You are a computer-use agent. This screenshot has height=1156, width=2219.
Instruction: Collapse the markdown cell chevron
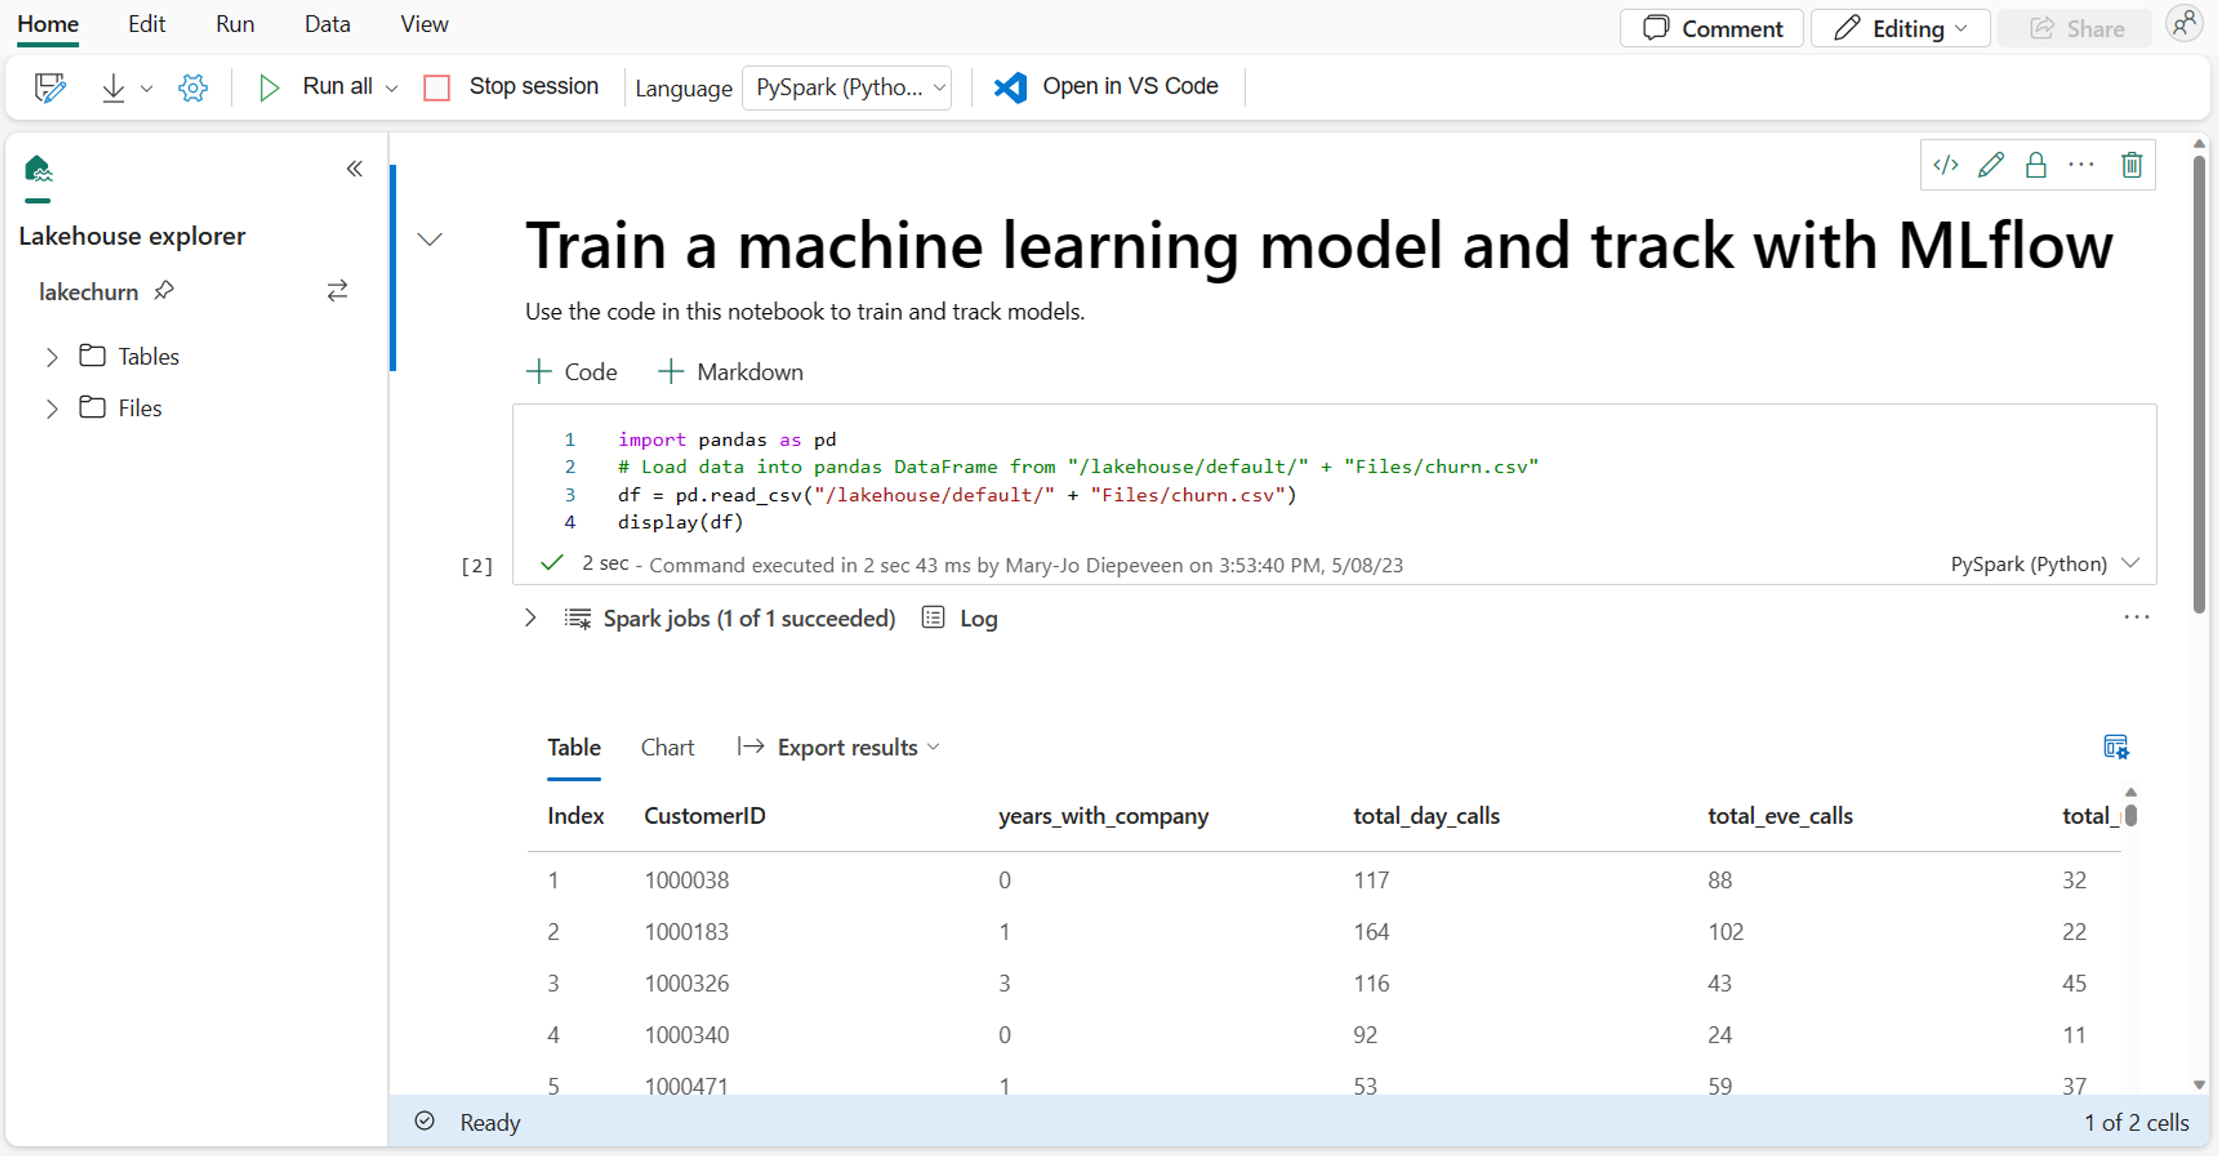click(x=429, y=239)
